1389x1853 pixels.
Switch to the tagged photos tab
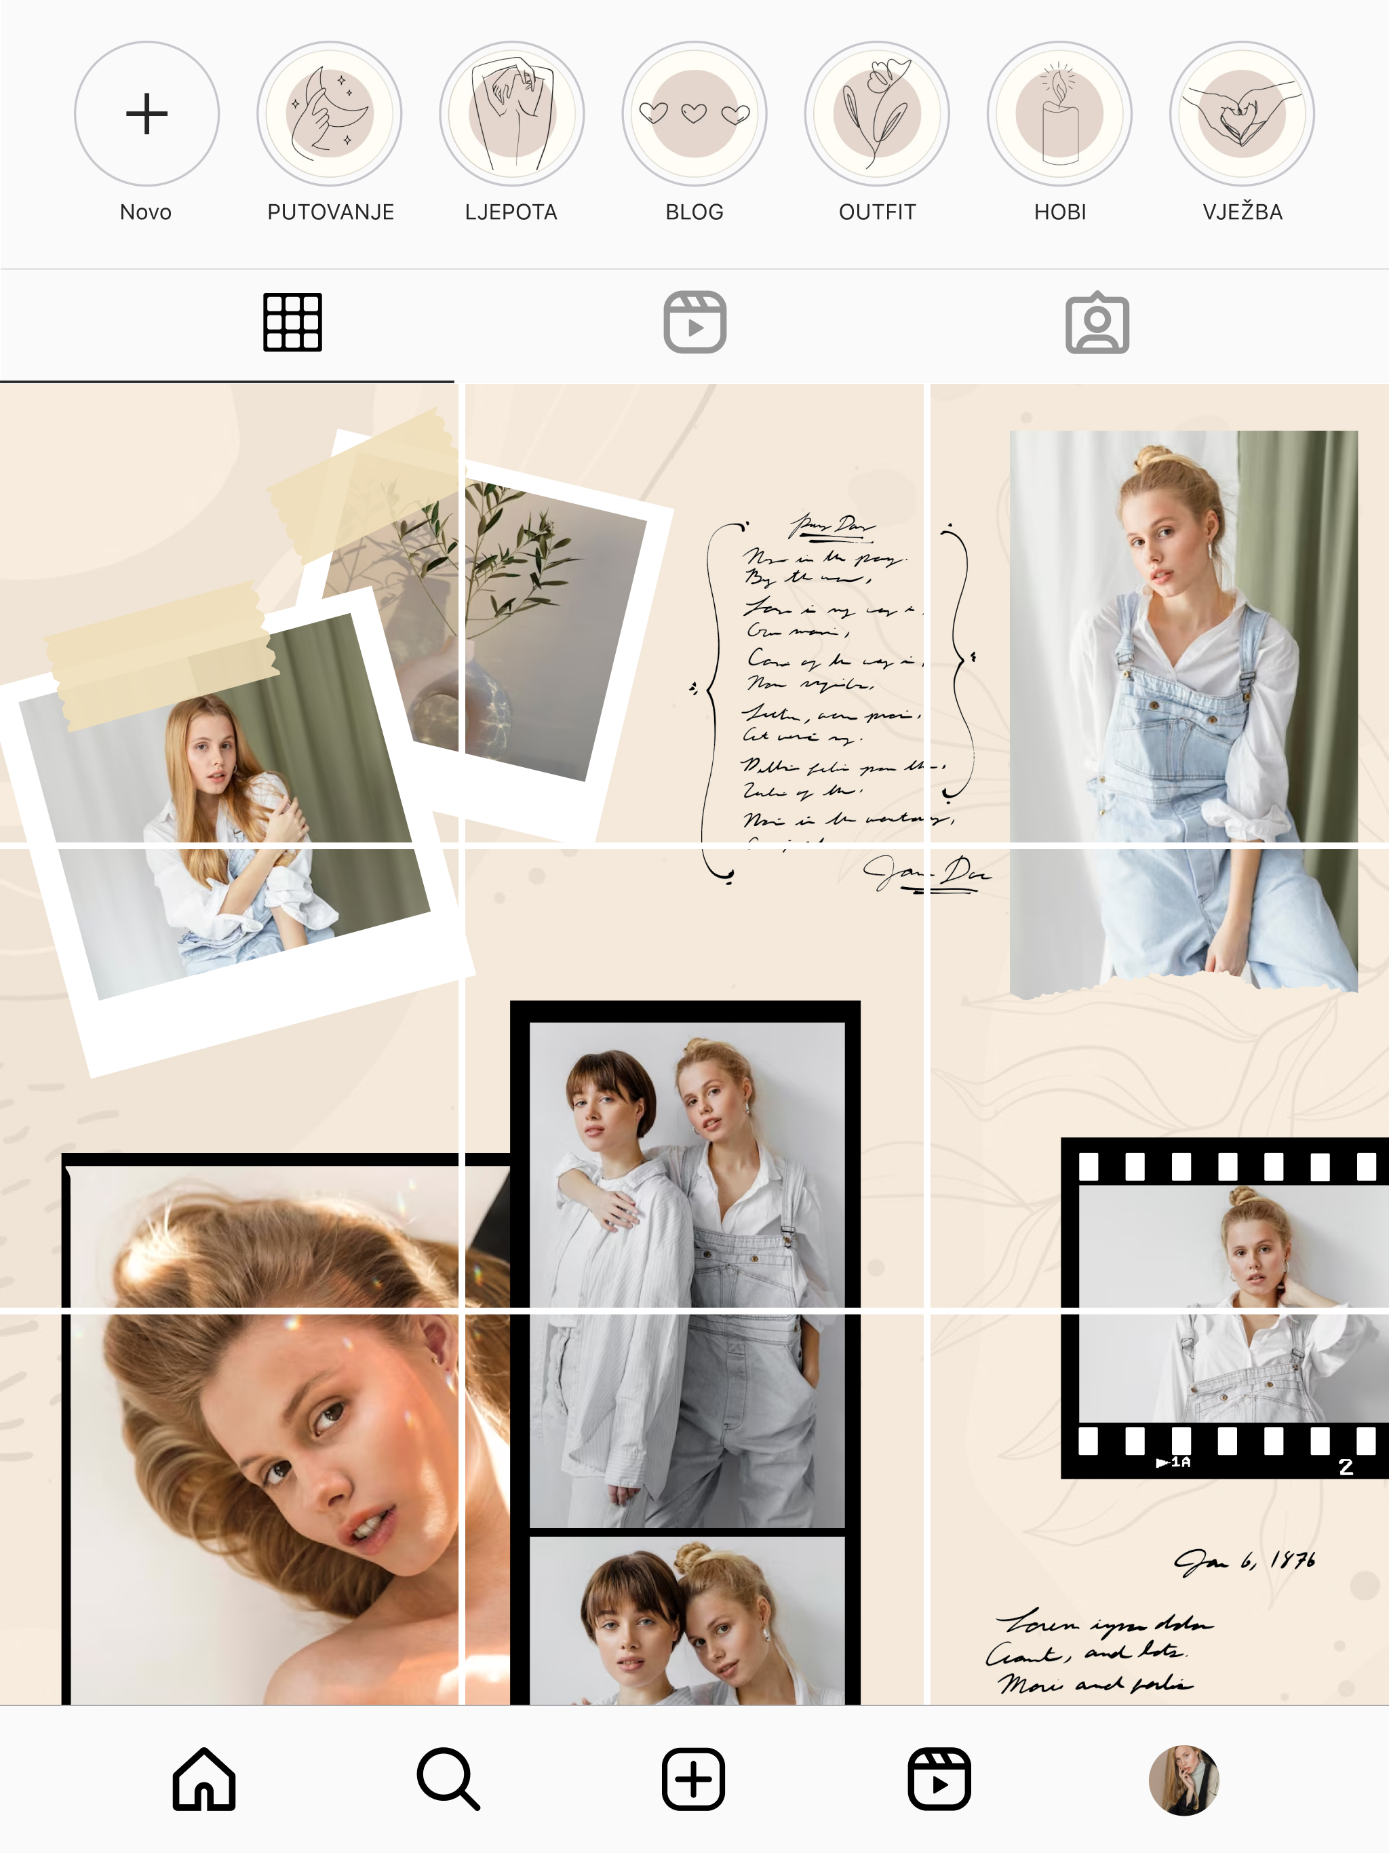1097,323
